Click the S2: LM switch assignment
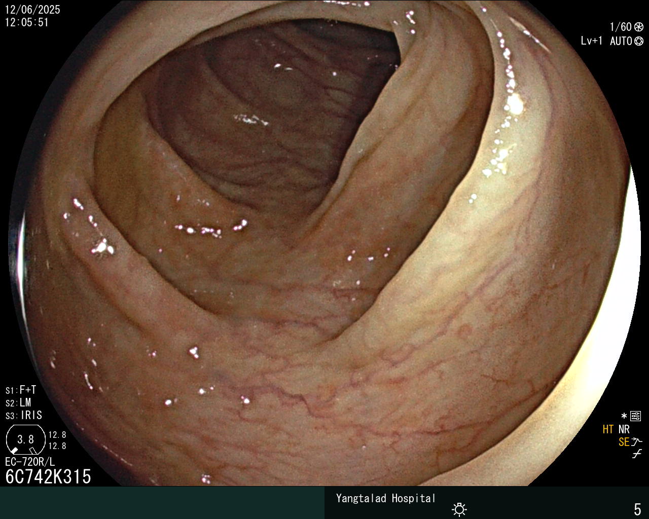 (18, 403)
